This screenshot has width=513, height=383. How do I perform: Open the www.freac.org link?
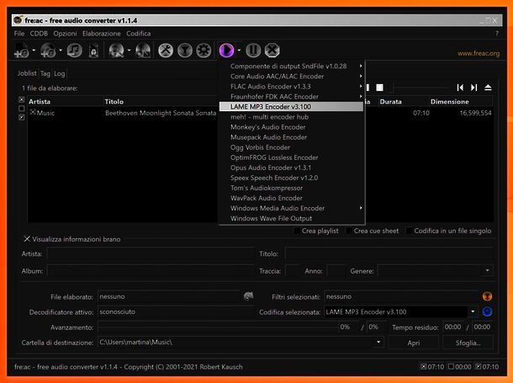point(479,53)
